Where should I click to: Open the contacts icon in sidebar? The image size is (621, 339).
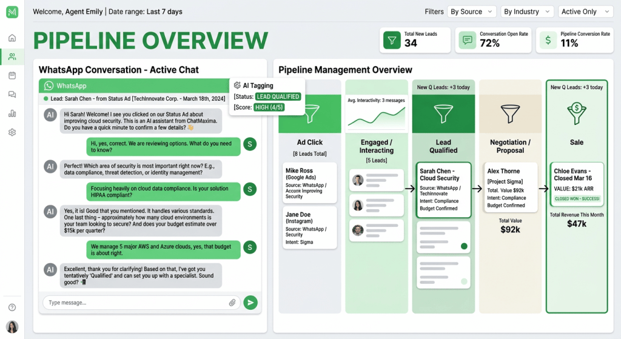click(x=12, y=57)
